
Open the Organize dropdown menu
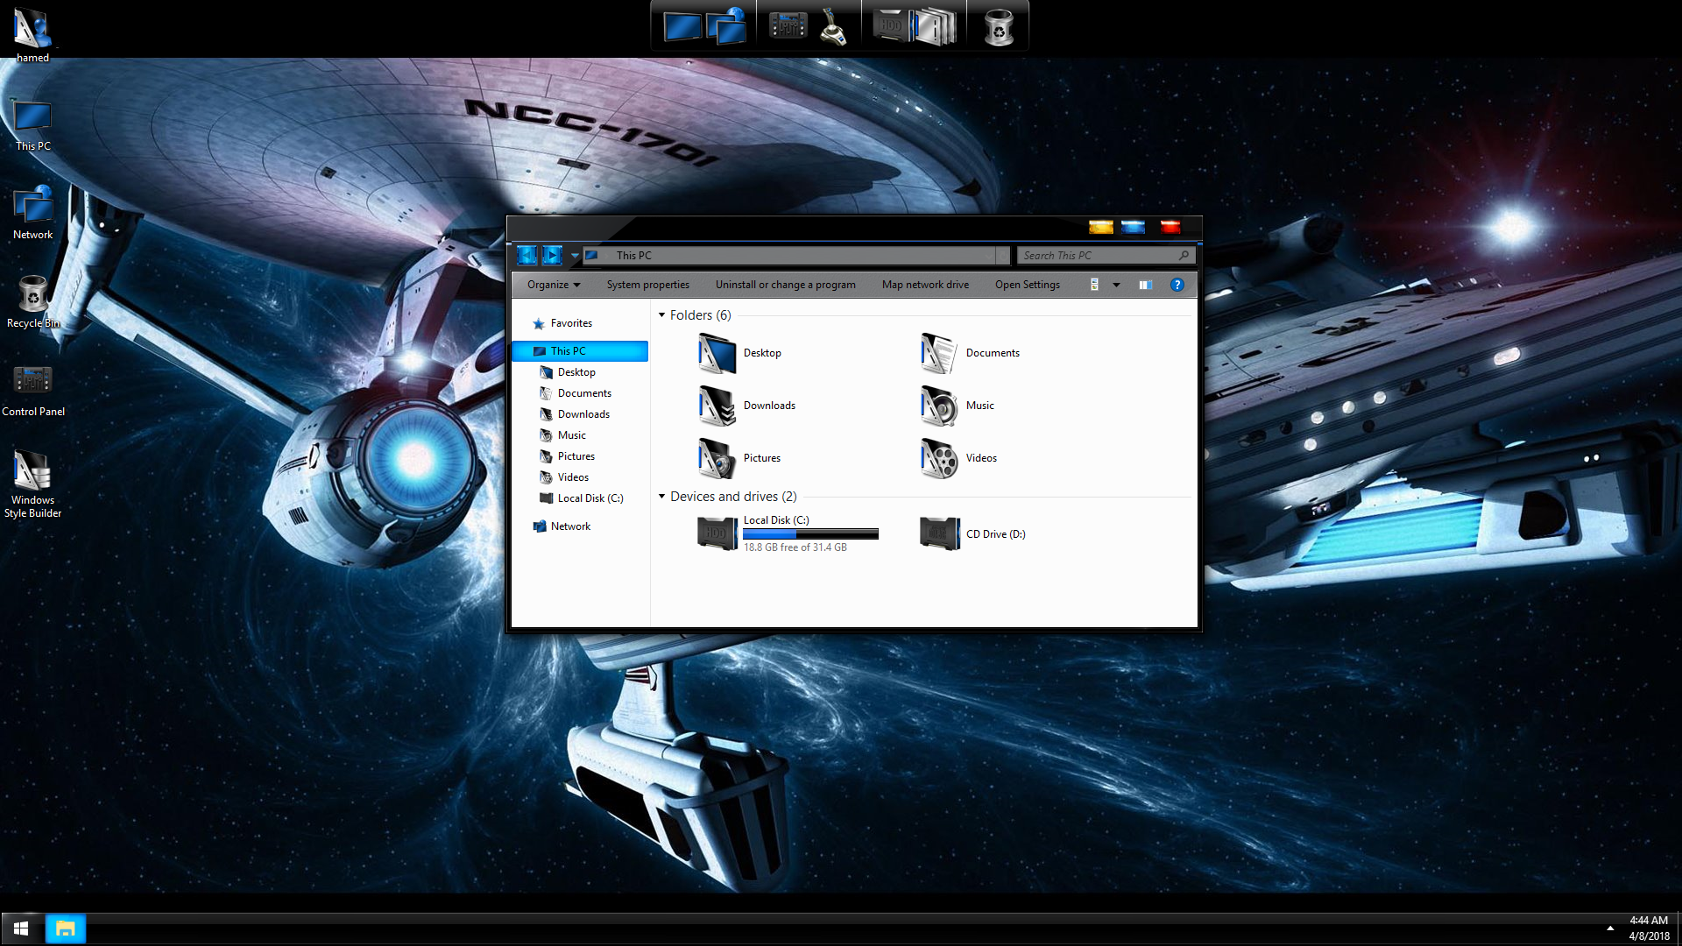click(x=553, y=285)
